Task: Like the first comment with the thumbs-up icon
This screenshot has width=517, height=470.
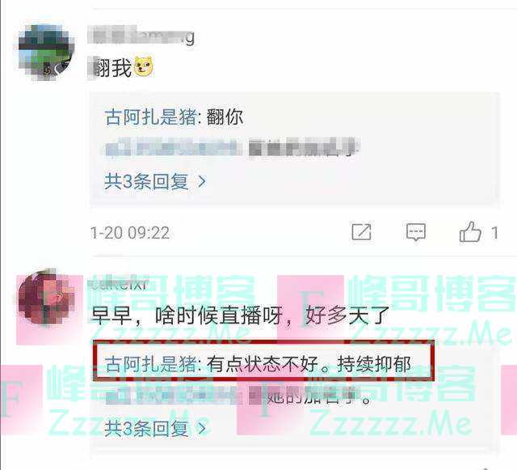Action: (470, 231)
